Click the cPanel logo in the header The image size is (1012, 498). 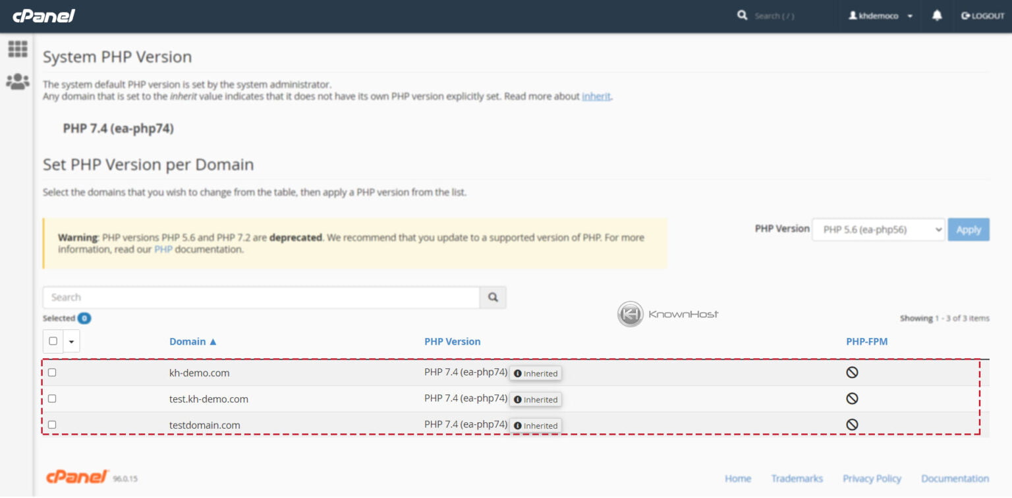click(x=45, y=15)
